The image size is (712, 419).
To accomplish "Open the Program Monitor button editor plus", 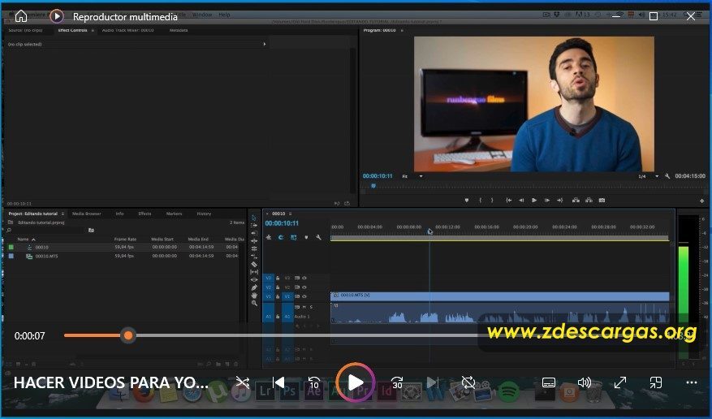I will (x=701, y=201).
